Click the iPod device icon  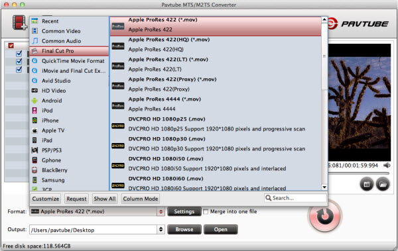tap(34, 111)
